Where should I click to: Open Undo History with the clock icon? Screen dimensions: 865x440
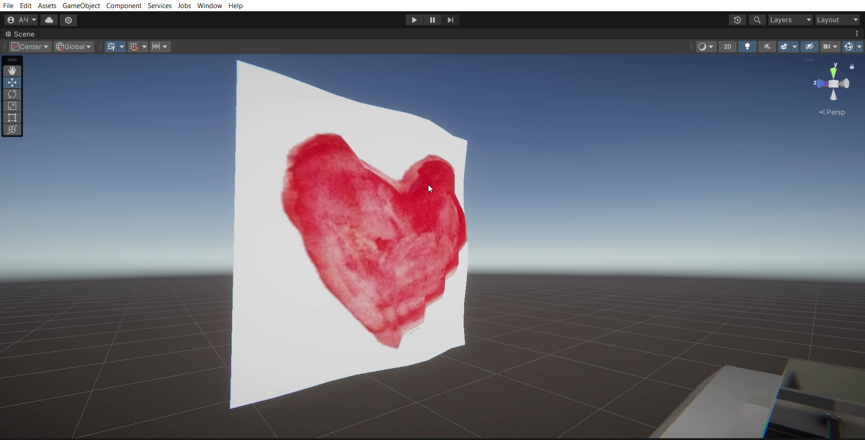737,20
